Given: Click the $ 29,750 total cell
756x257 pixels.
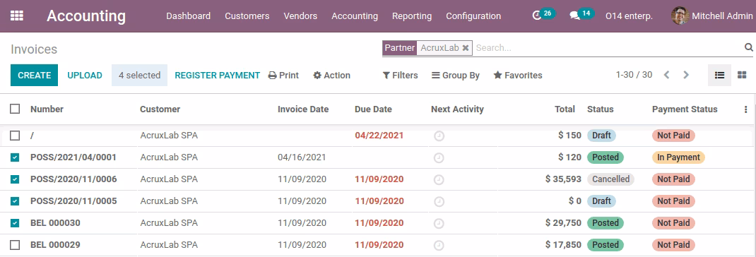Looking at the screenshot, I should coord(563,223).
